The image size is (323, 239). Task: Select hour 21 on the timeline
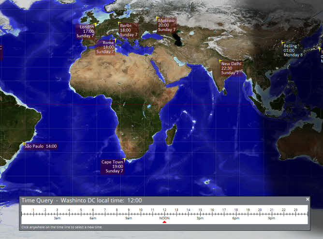point(272,210)
